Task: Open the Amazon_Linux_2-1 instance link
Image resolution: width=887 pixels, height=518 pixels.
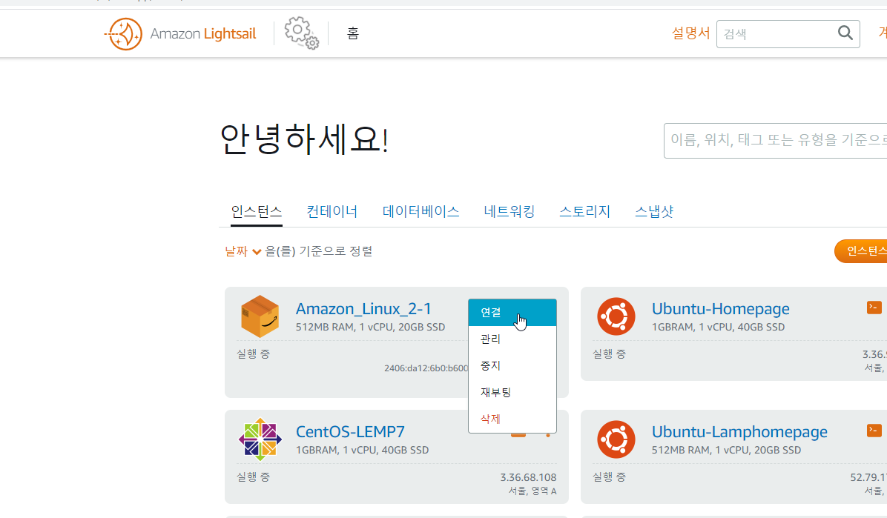Action: coord(363,309)
